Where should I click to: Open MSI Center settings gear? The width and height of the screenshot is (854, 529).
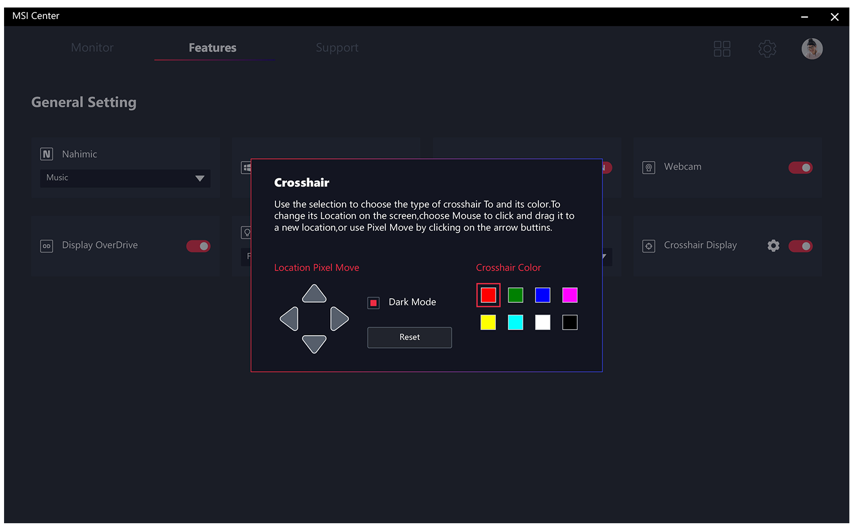[767, 49]
